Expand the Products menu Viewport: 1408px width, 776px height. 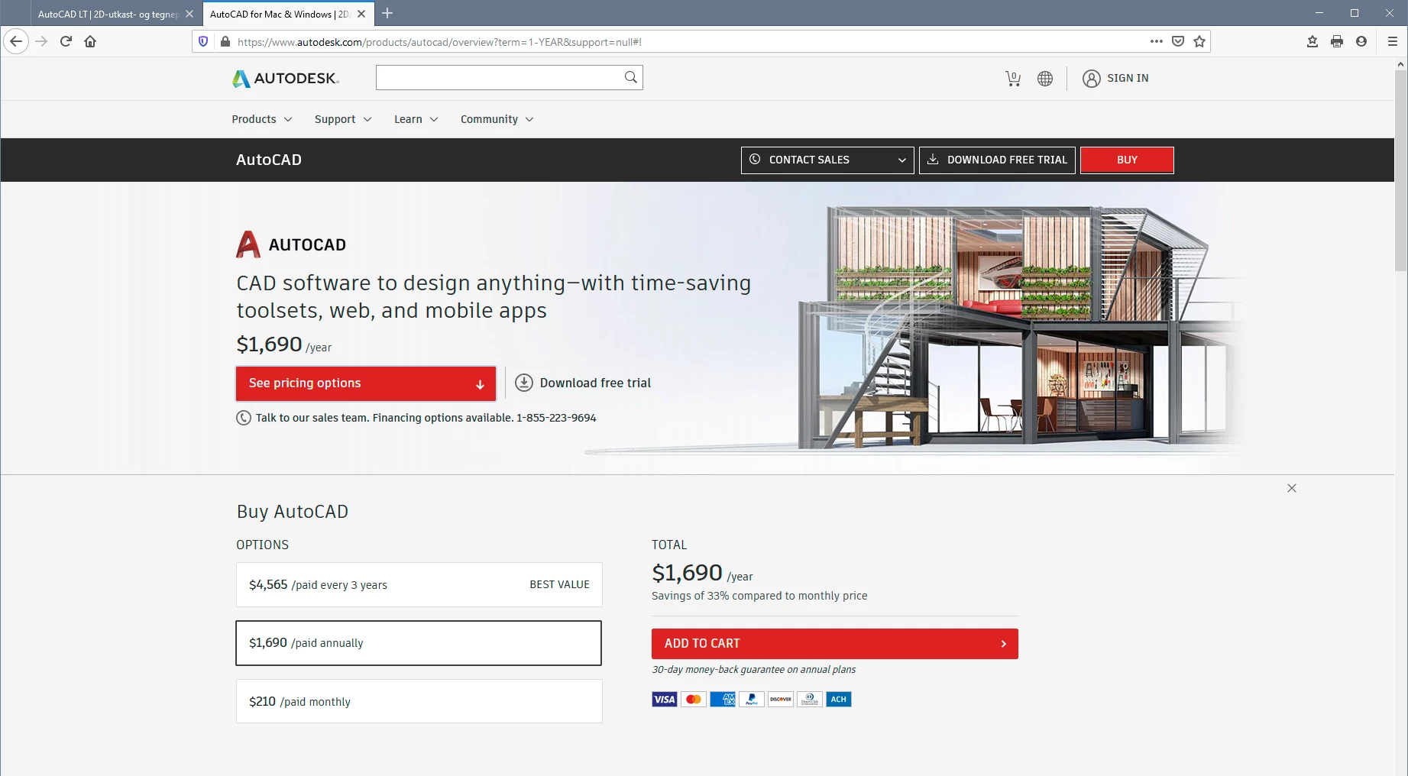click(x=262, y=119)
